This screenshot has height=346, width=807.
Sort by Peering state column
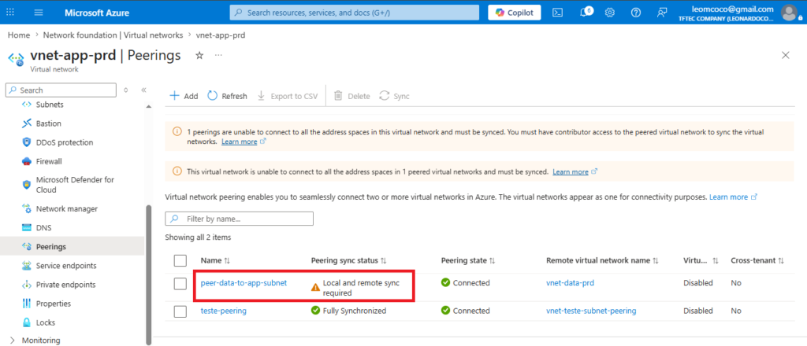(x=468, y=261)
